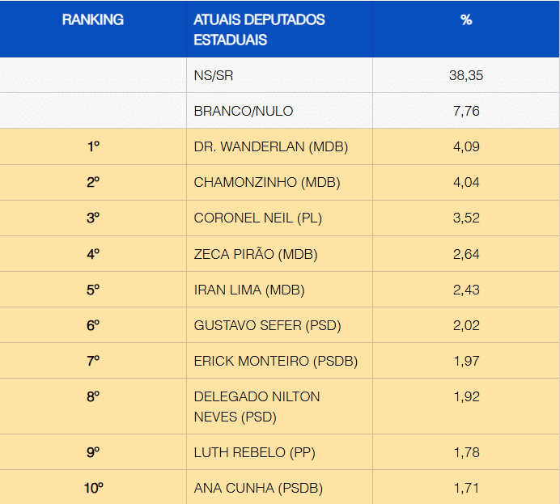The image size is (560, 504).
Task: Click the 7,76 percentage cell
Action: click(466, 111)
